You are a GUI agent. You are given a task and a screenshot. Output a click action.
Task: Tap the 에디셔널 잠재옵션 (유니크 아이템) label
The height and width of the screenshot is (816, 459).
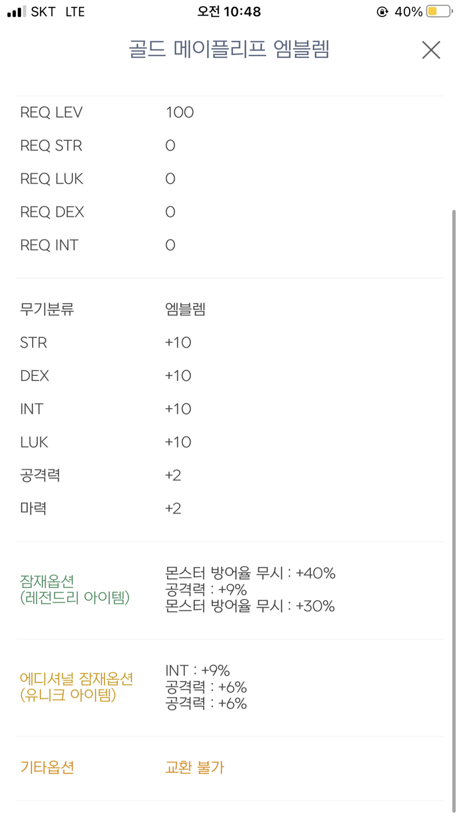(x=76, y=687)
